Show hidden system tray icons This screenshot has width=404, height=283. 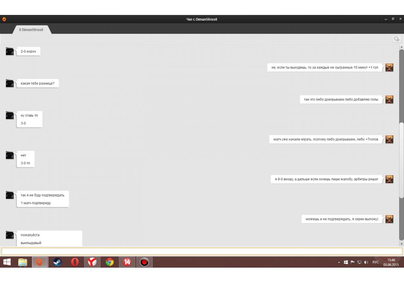(339, 262)
